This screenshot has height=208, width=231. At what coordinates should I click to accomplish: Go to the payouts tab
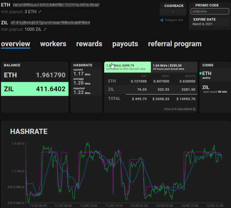pyautogui.click(x=125, y=44)
